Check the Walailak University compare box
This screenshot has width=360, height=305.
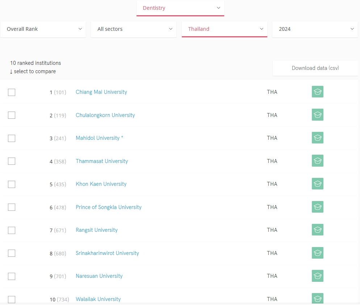12,300
